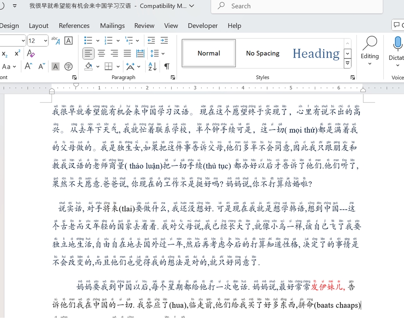Decrease font size with Shrink Font
The height and width of the screenshot is (318, 404).
pyautogui.click(x=42, y=66)
